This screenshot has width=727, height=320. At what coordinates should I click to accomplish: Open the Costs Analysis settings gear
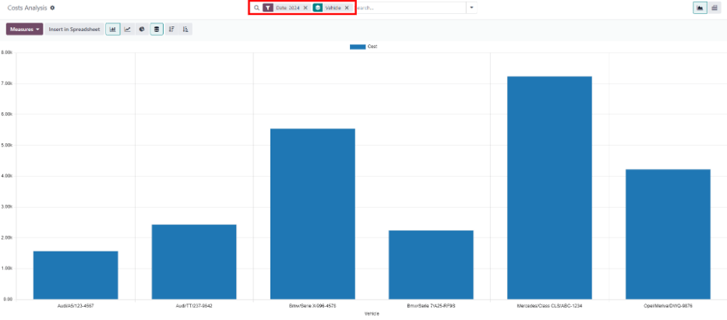click(52, 8)
